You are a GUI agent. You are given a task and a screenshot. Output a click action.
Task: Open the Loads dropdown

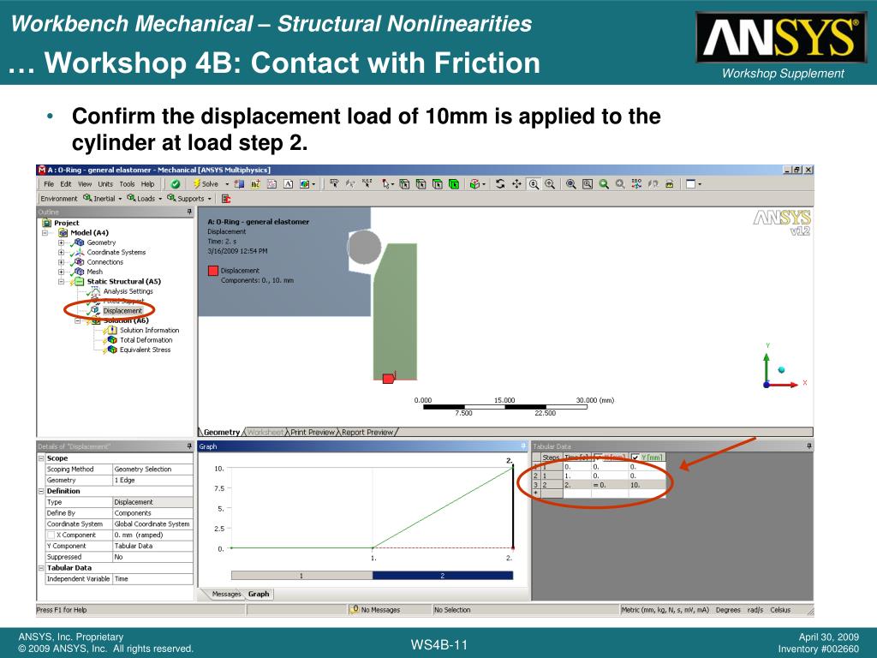click(x=144, y=199)
